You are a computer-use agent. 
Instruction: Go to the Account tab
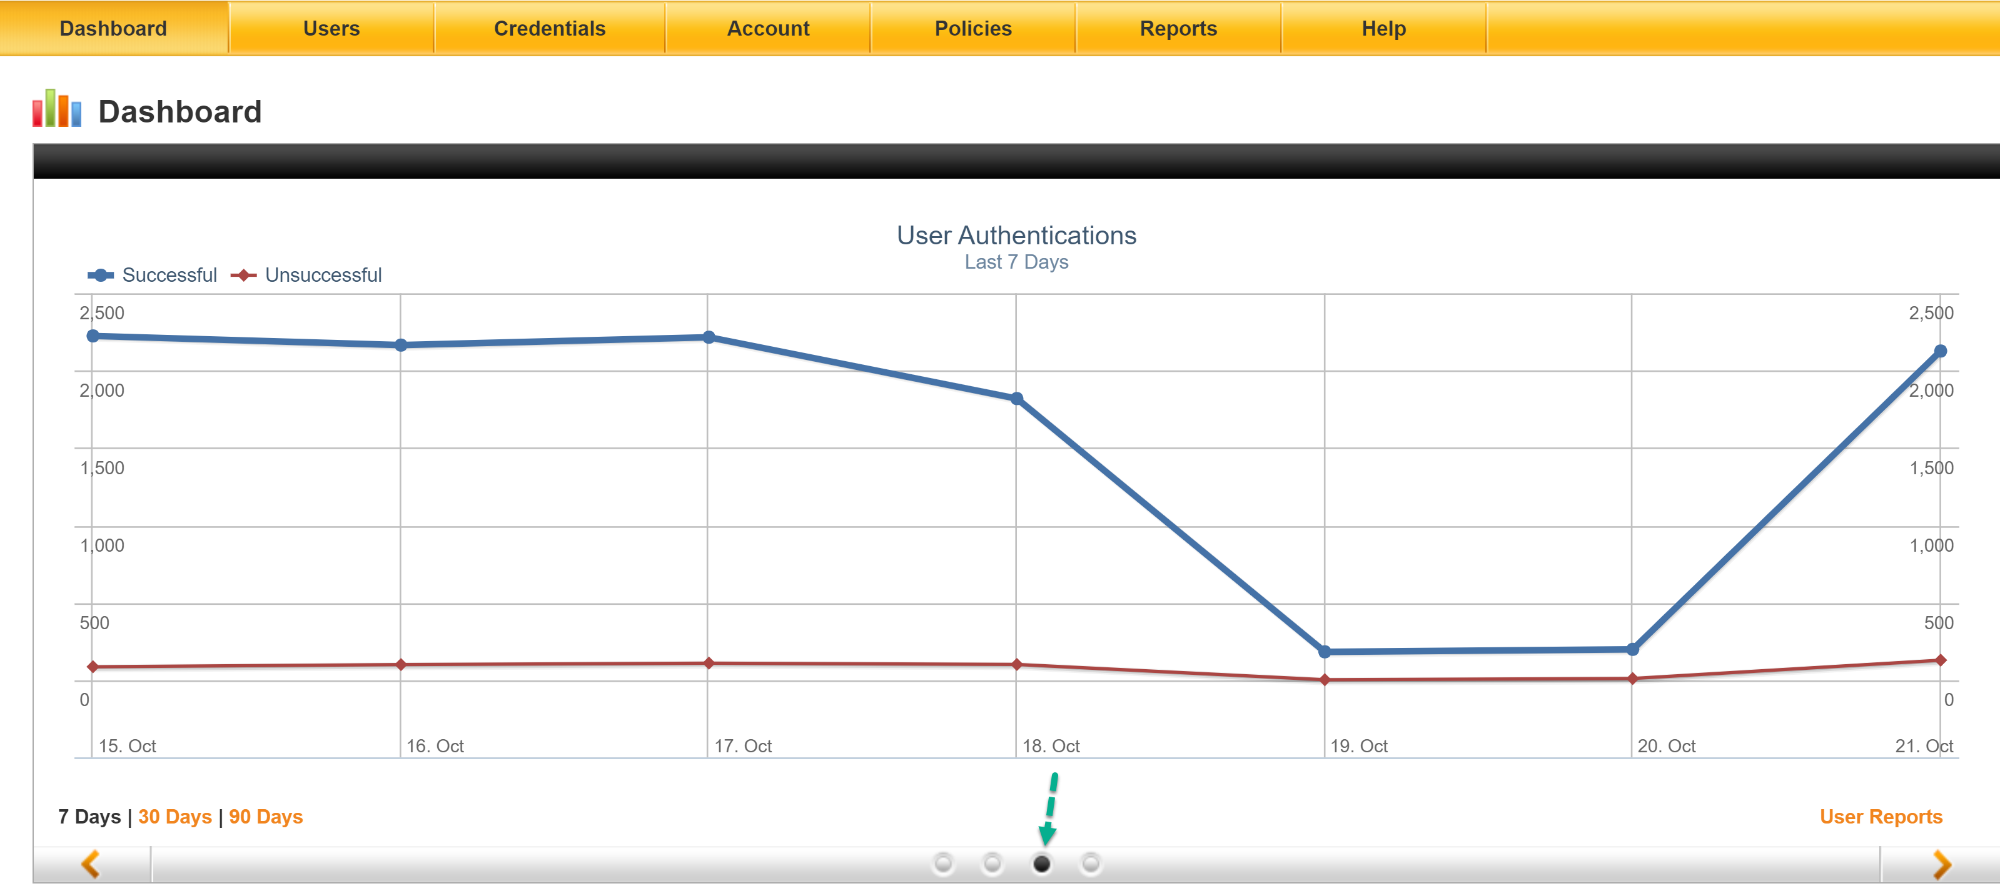click(768, 29)
